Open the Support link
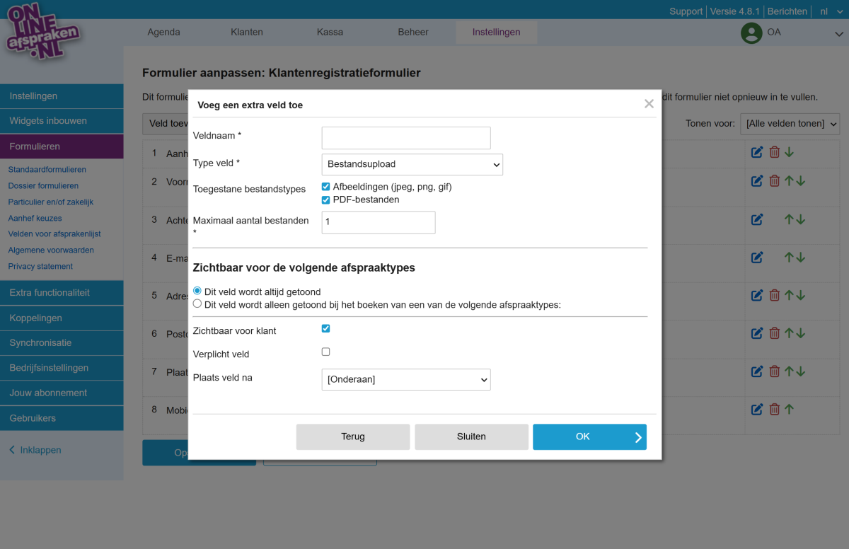This screenshot has height=549, width=849. [686, 11]
